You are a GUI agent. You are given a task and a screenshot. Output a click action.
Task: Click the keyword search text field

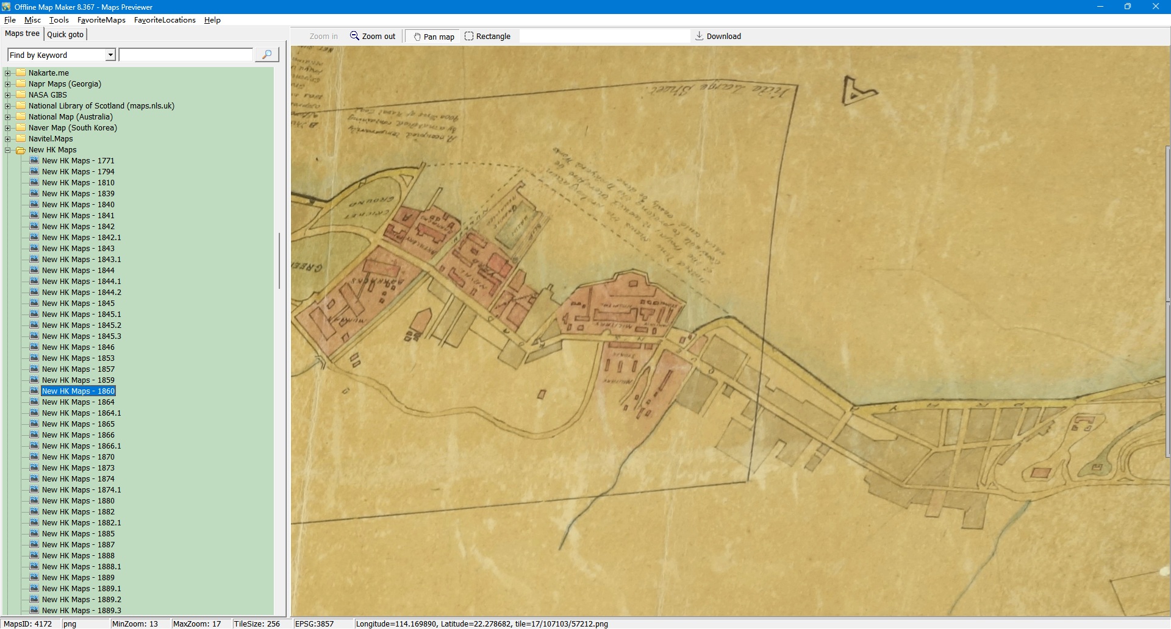(186, 55)
